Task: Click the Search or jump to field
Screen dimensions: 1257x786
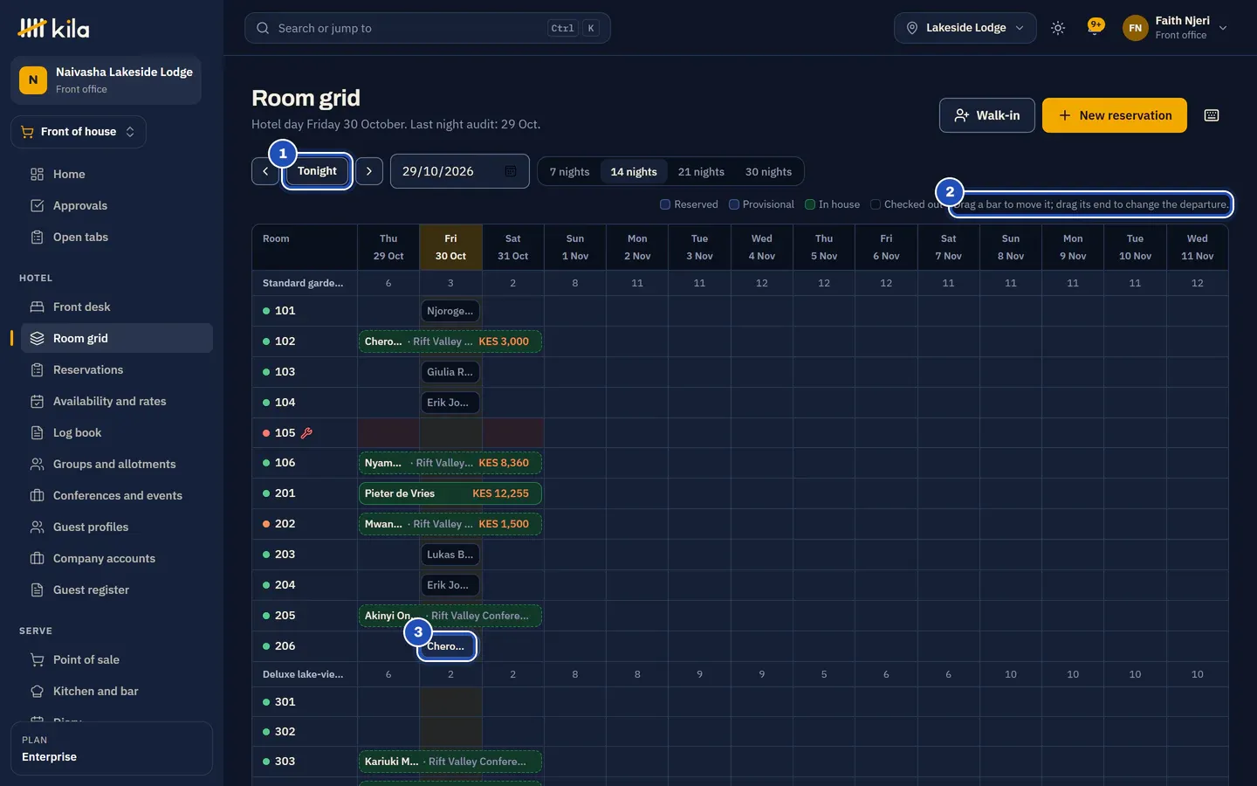Action: coord(428,28)
